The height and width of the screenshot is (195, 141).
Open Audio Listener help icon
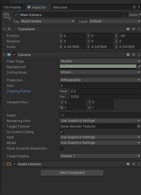[128, 164]
